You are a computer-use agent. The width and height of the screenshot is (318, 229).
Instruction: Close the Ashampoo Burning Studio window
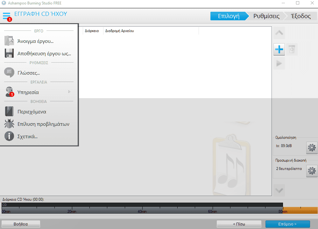tap(312, 3)
